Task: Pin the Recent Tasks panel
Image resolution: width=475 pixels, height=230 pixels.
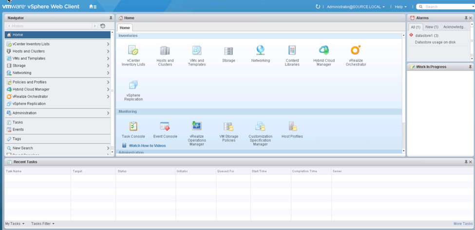Action: 466,162
